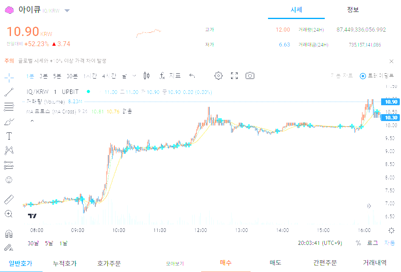Enter fullscreen chart mode
This screenshot has height=272, width=401.
point(234,76)
